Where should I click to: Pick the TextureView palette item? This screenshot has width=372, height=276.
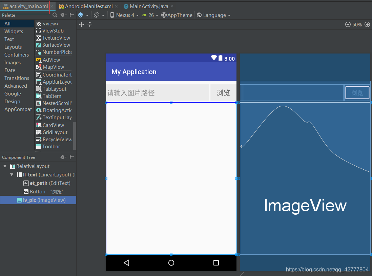tap(54, 38)
